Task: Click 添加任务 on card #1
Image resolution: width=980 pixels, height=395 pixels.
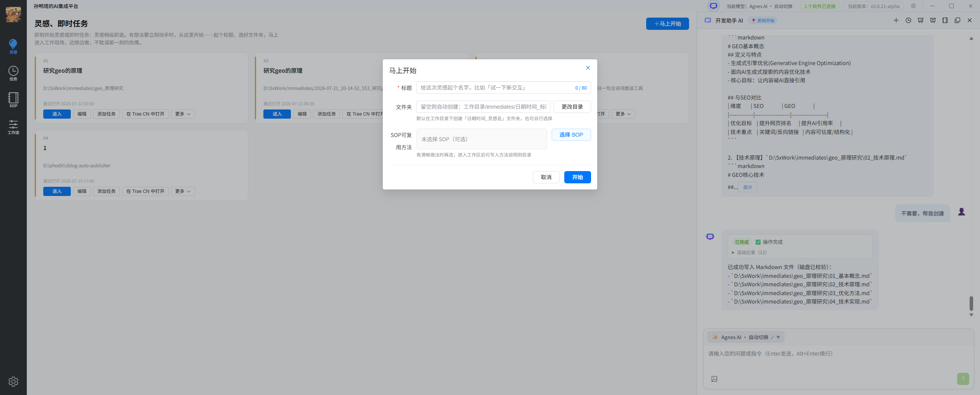Action: point(106,114)
